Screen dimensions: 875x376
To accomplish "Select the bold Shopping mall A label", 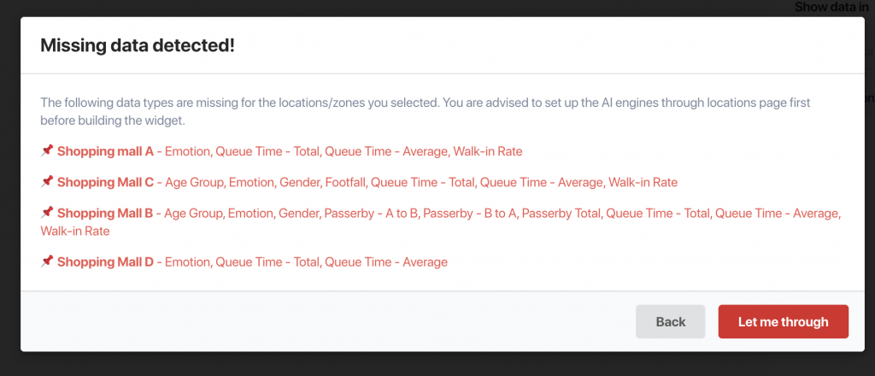I will click(x=105, y=151).
